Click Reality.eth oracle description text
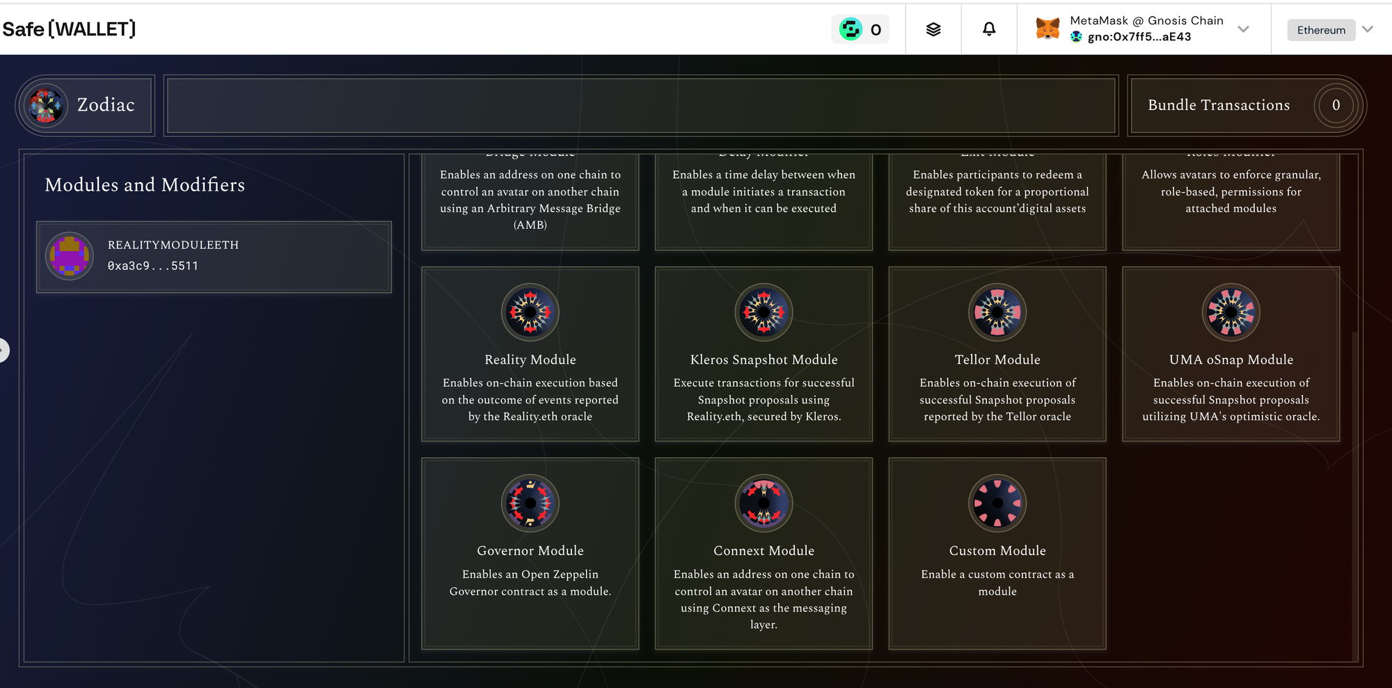This screenshot has height=688, width=1392. pos(530,399)
